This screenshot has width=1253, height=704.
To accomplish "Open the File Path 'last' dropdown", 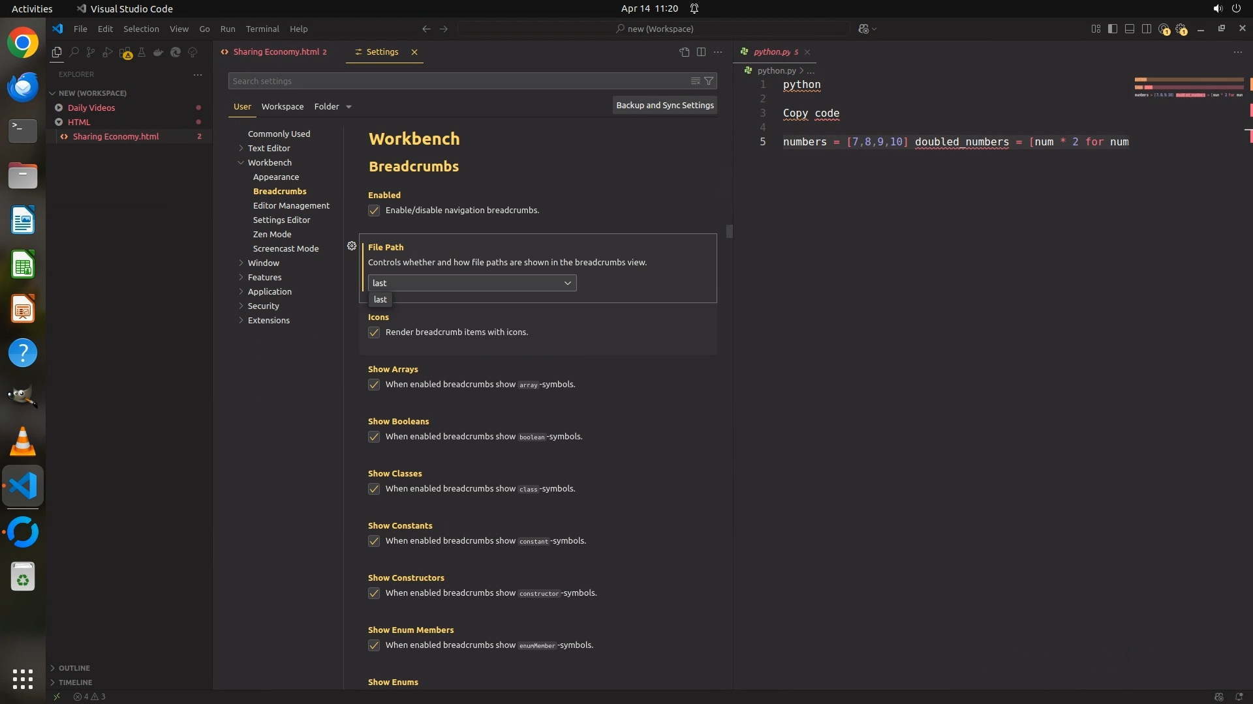I will [472, 283].
